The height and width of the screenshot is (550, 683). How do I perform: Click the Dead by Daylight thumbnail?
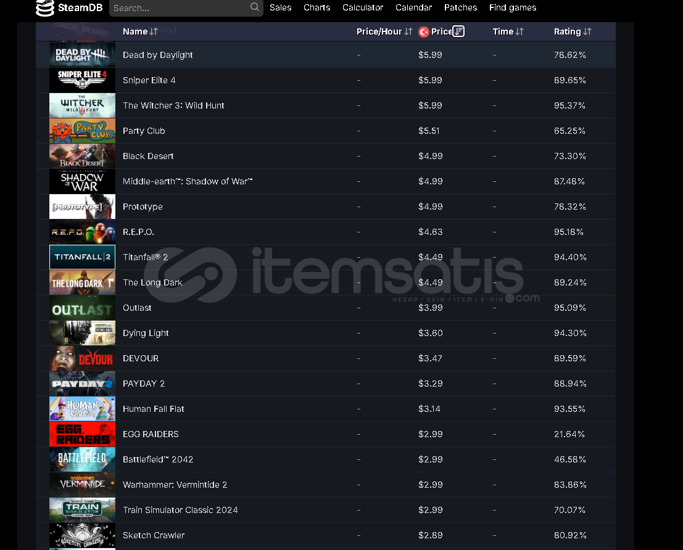coord(82,55)
